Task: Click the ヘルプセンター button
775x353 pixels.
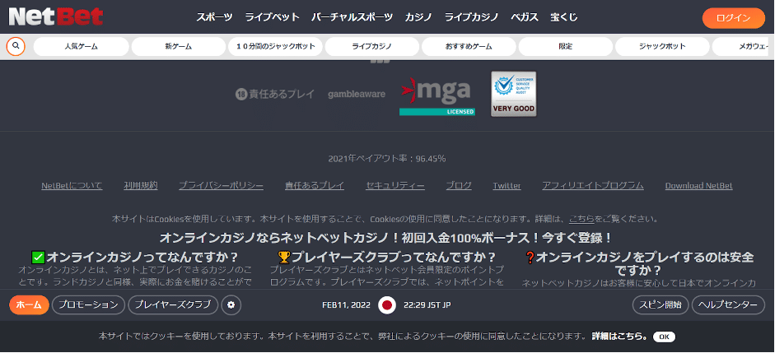Action: coord(728,305)
